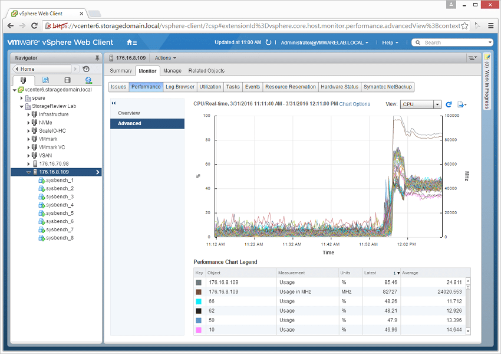This screenshot has height=354, width=501.
Task: Select the Advanced chart view
Action: tap(147, 123)
